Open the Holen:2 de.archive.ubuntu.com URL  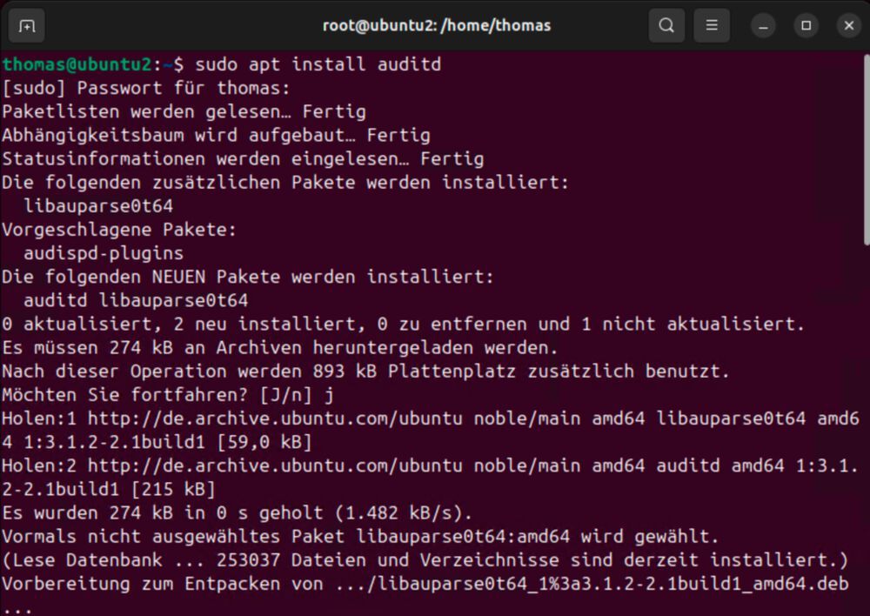[275, 465]
